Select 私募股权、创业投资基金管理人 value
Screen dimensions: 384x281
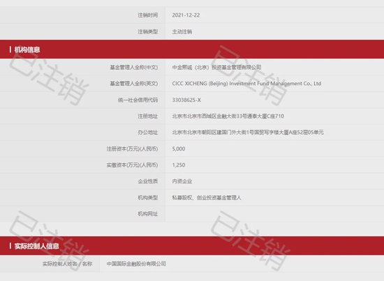[x=207, y=197]
